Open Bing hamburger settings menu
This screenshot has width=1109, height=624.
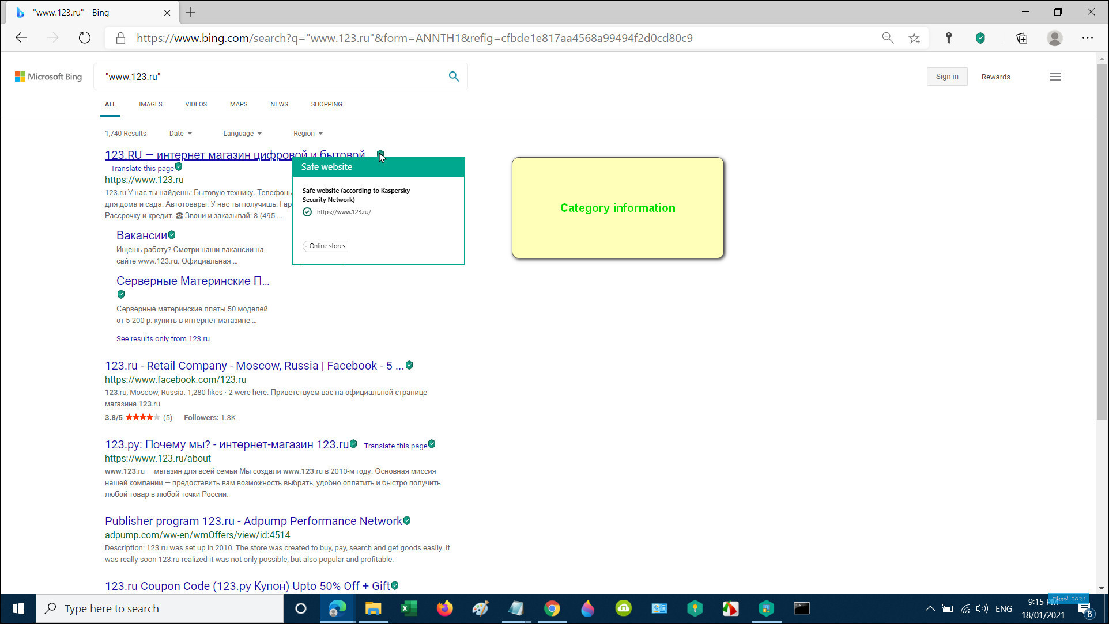1055,77
